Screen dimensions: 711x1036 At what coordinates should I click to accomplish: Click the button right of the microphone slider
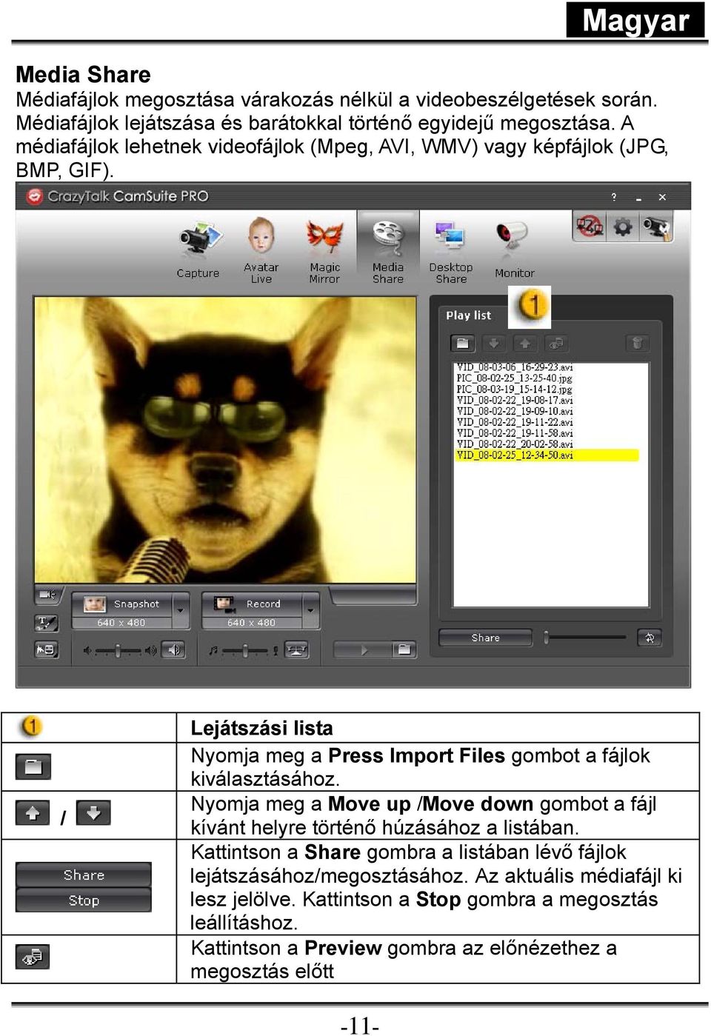(x=297, y=650)
